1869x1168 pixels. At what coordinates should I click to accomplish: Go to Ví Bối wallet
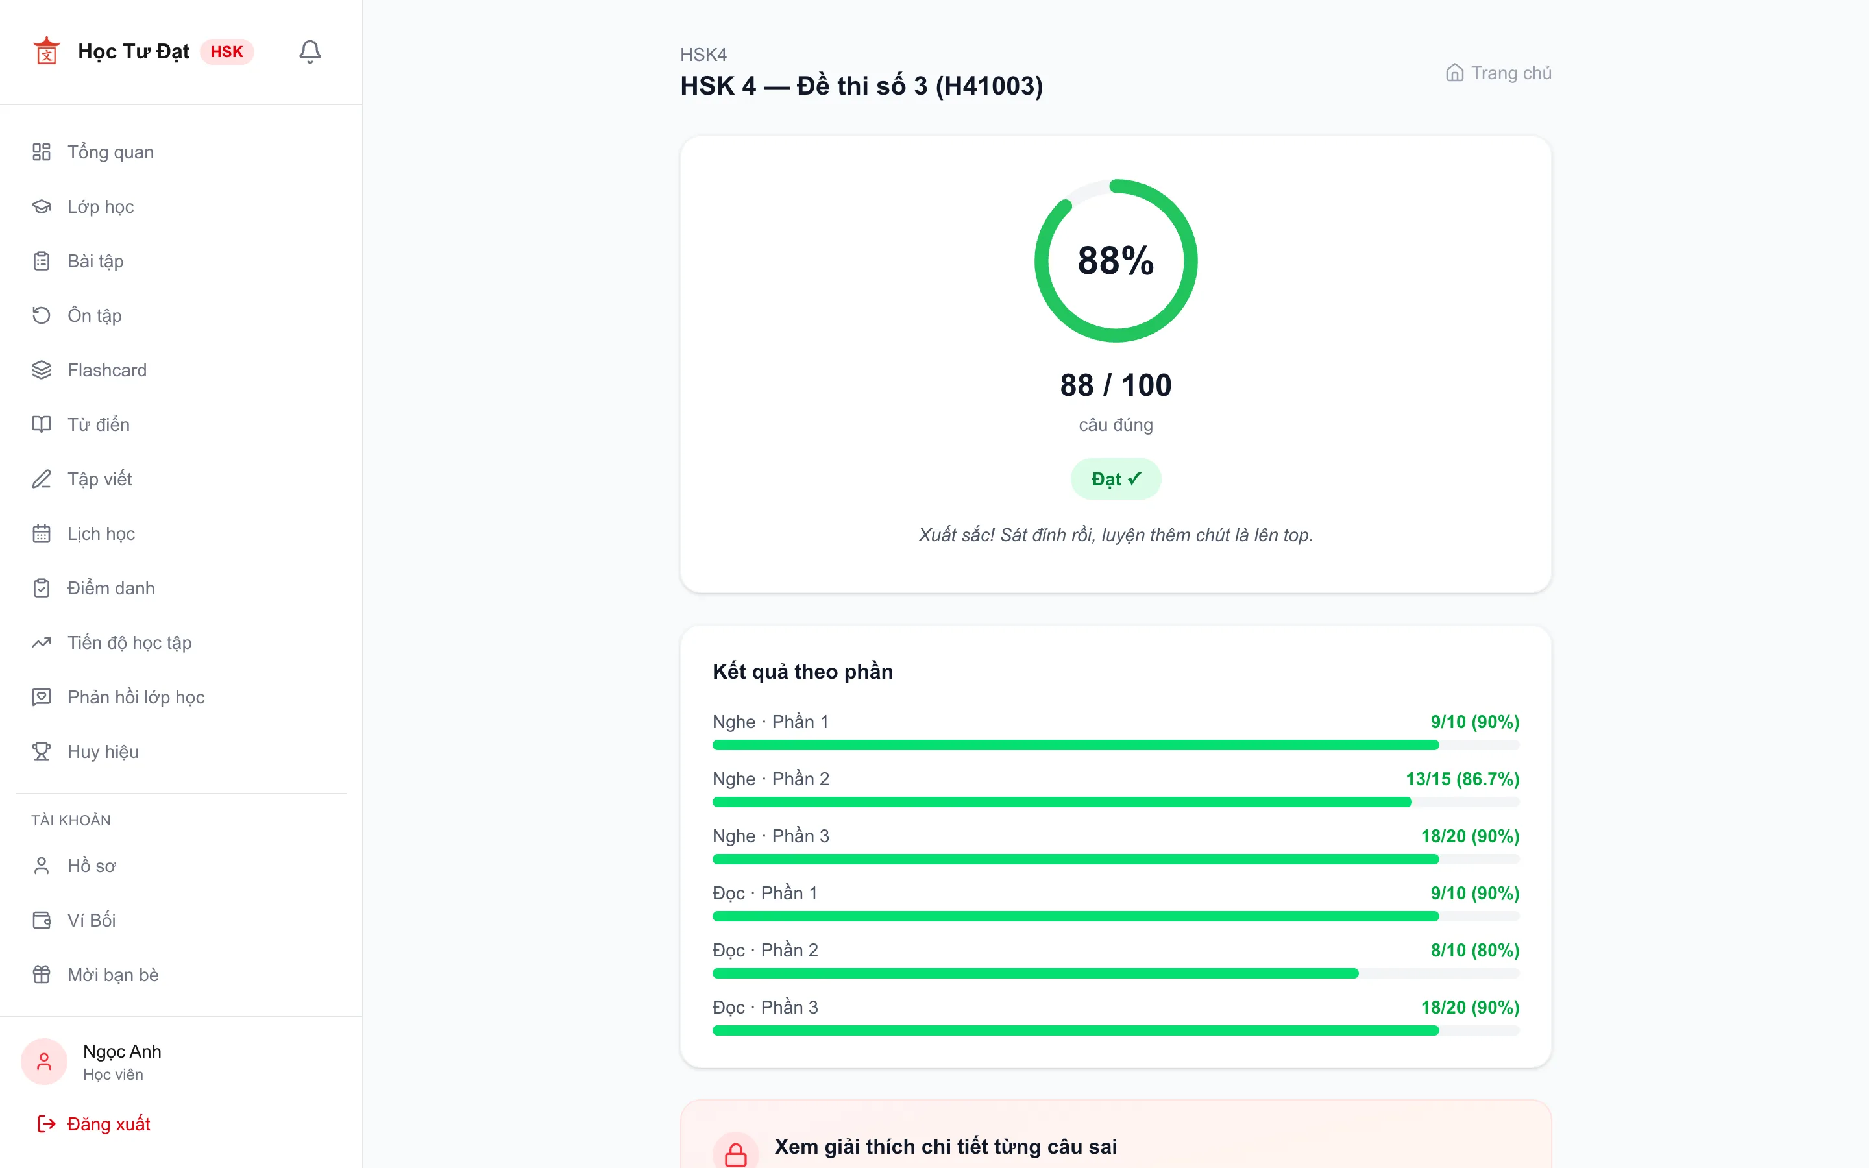tap(180, 920)
